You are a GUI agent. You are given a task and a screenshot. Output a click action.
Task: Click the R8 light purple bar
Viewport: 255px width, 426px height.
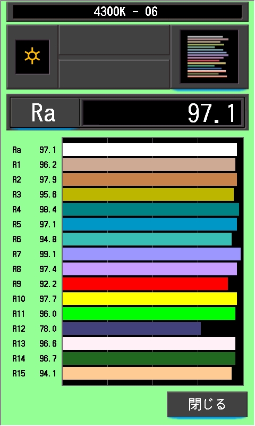150,269
